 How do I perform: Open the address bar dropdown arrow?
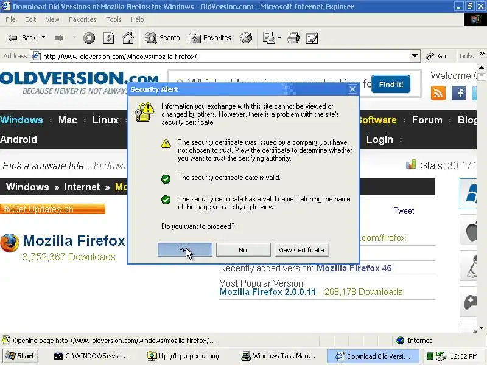click(x=415, y=56)
